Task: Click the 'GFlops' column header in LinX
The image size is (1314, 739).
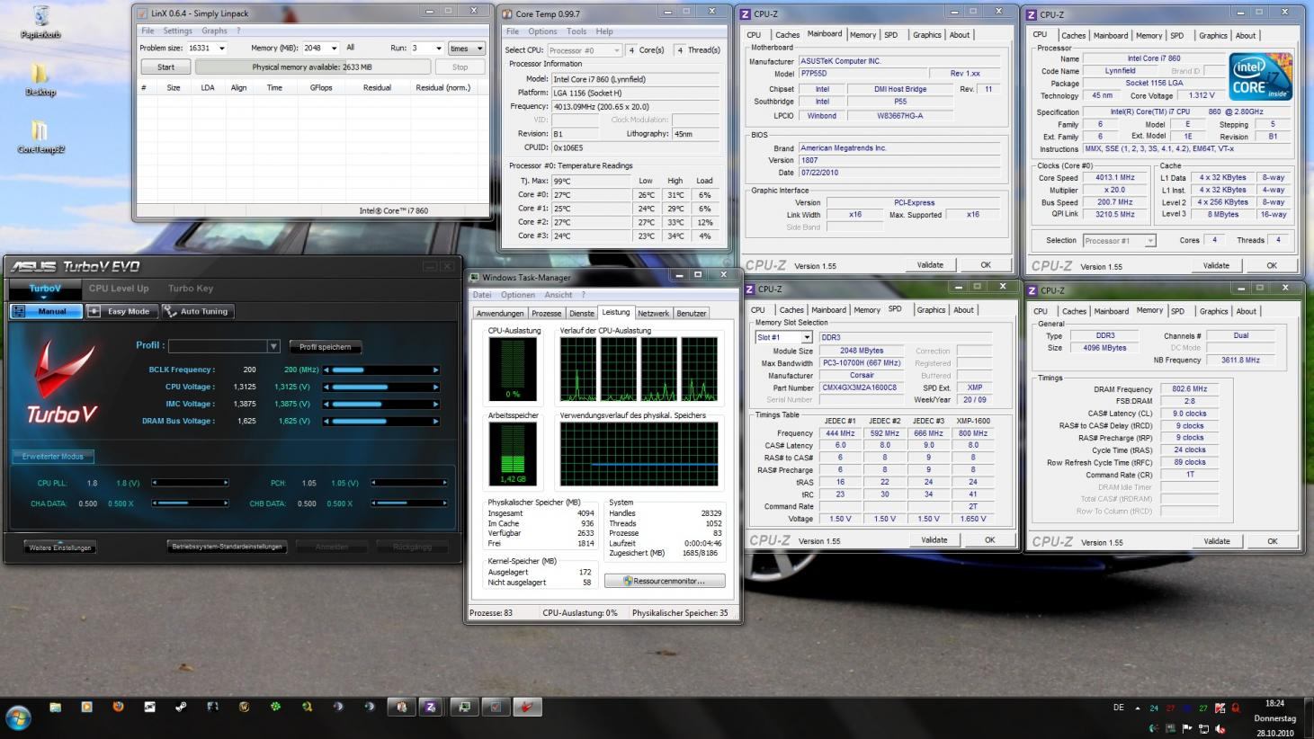Action: coord(321,87)
